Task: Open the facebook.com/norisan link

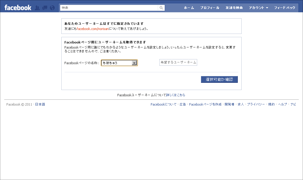Action: [93, 29]
